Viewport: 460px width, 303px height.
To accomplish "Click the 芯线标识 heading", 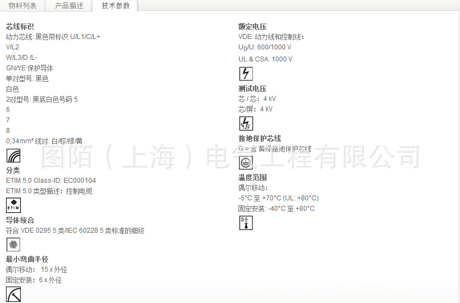I will [x=20, y=26].
